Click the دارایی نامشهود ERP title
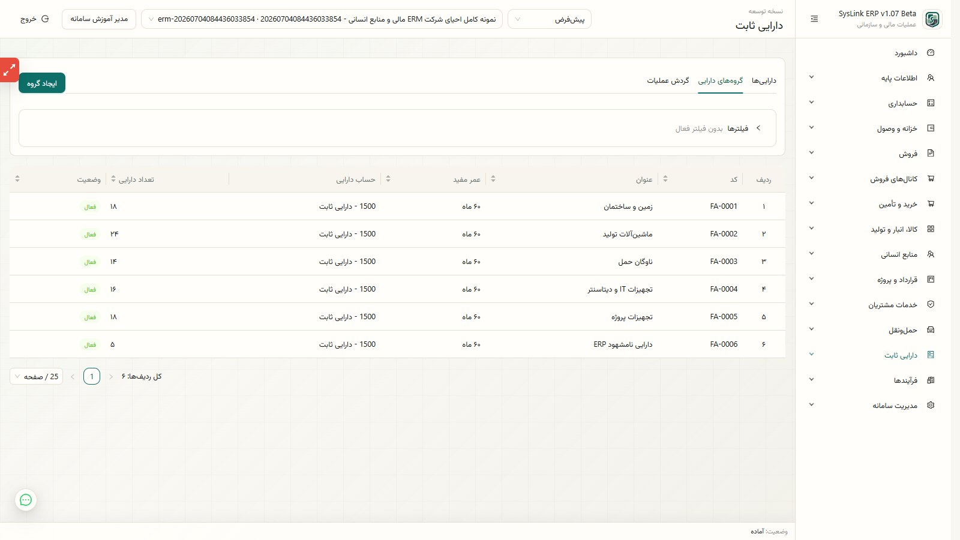Screen dimensions: 960x540 (623, 344)
